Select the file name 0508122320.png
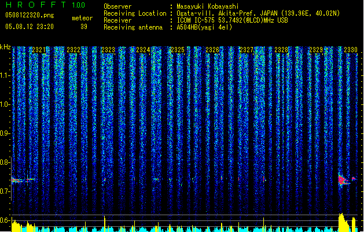 [x=30, y=15]
